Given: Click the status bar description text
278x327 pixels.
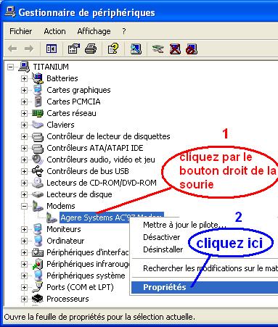Looking at the screenshot, I should (99, 317).
